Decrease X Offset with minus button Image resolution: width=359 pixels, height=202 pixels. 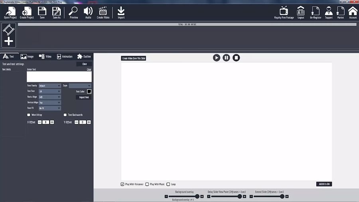tap(39, 122)
